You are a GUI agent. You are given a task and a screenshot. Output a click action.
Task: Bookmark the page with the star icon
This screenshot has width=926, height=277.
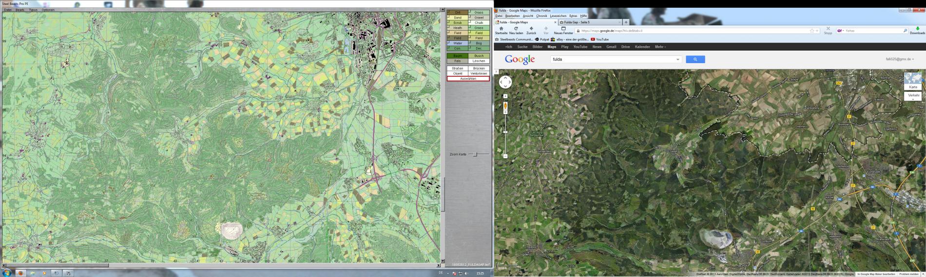click(x=812, y=31)
